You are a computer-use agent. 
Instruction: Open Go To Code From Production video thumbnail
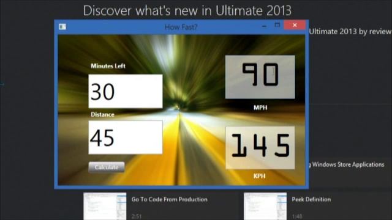pyautogui.click(x=105, y=206)
